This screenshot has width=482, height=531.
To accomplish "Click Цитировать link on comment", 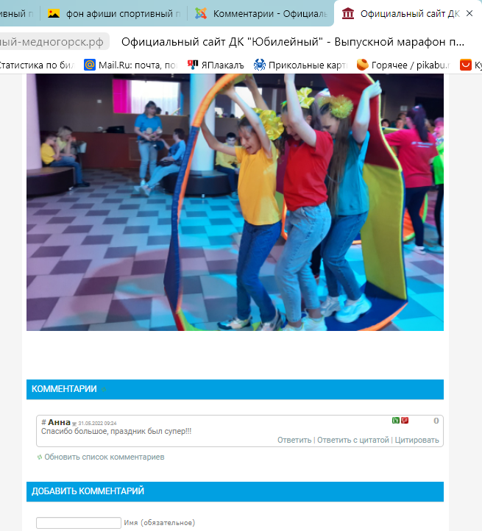I will click(417, 440).
